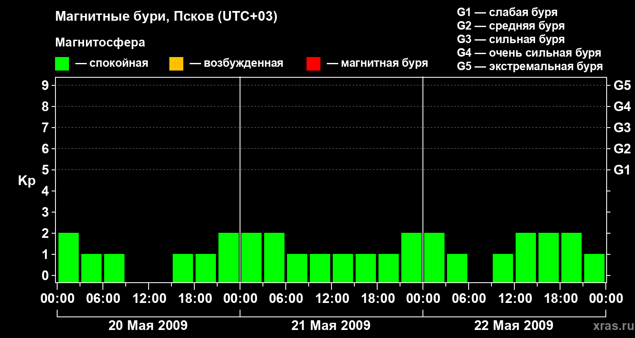Select the 20 Мая 06:00–09:00 Kp bar
635x338 pixels.
point(114,268)
